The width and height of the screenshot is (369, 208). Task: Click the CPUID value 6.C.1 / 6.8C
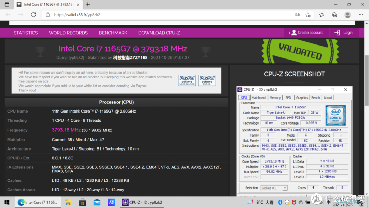pos(63,158)
